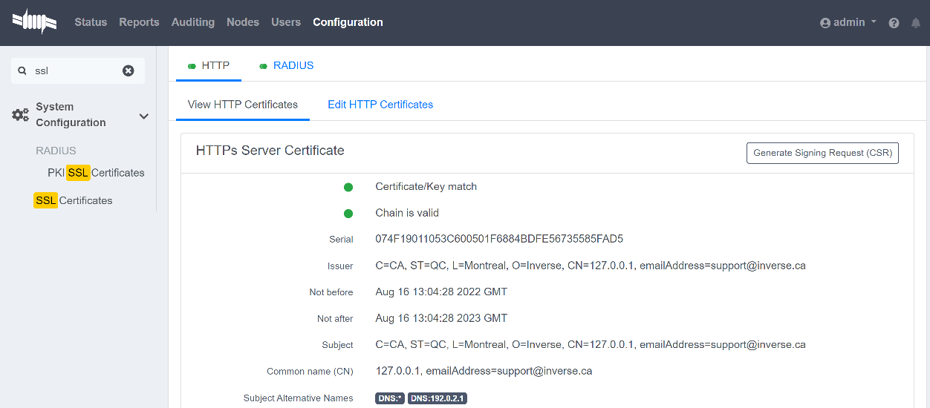Open the Auditing menu
930x408 pixels.
[192, 22]
